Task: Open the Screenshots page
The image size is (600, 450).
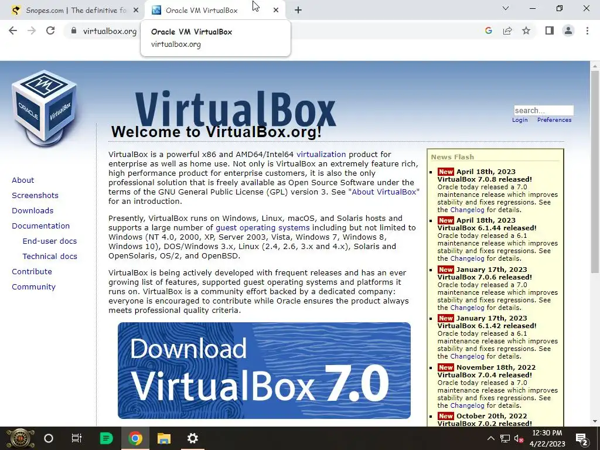Action: [x=35, y=195]
